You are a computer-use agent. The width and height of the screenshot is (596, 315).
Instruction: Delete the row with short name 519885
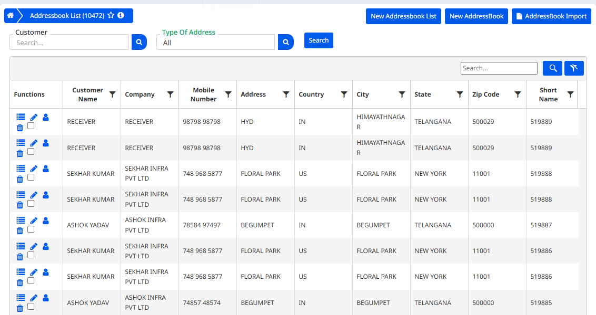point(20,308)
